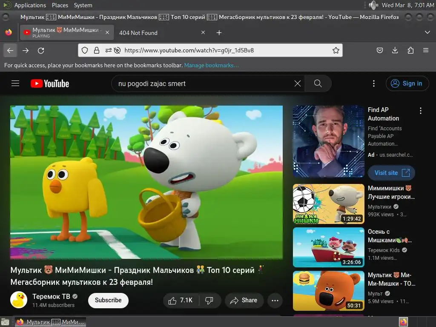Image resolution: width=436 pixels, height=327 pixels.
Task: Click the autoplay blocked icon in address bar
Action: click(x=118, y=50)
